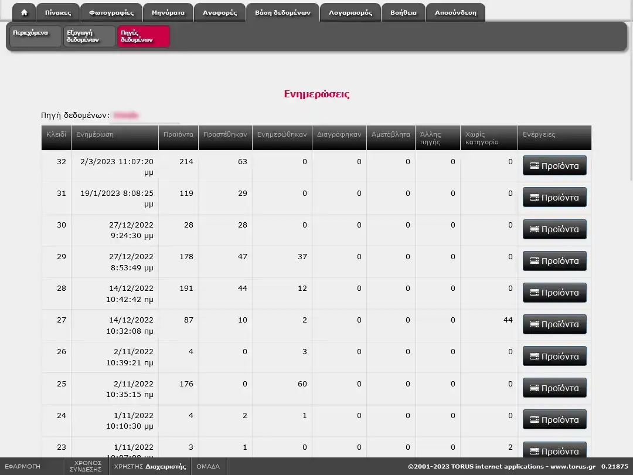633x475 pixels.
Task: Switch to the Φωτογραφίες tab
Action: (x=111, y=12)
